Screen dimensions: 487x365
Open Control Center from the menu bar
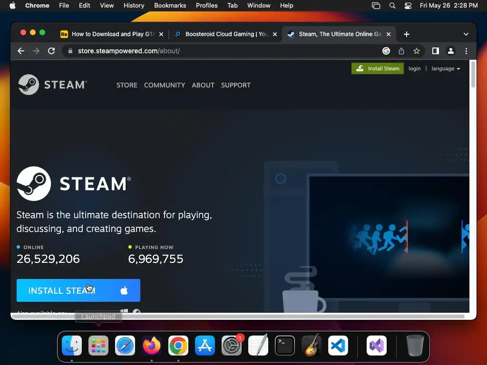coord(408,6)
